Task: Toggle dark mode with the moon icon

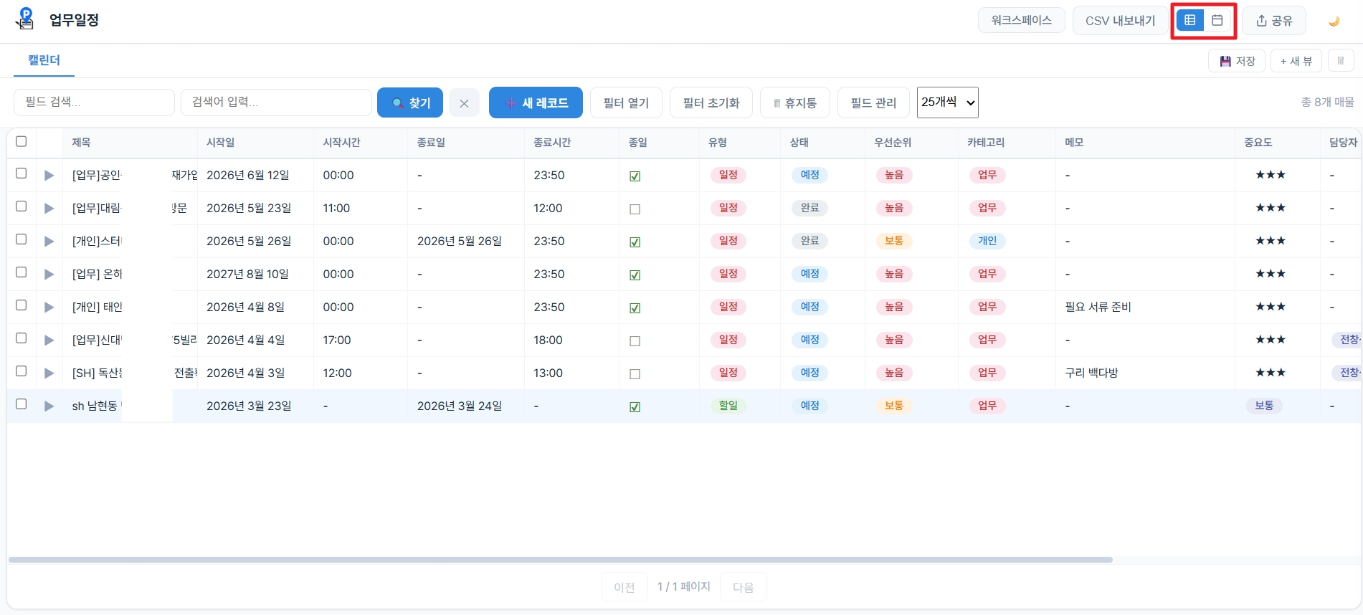Action: [x=1334, y=21]
